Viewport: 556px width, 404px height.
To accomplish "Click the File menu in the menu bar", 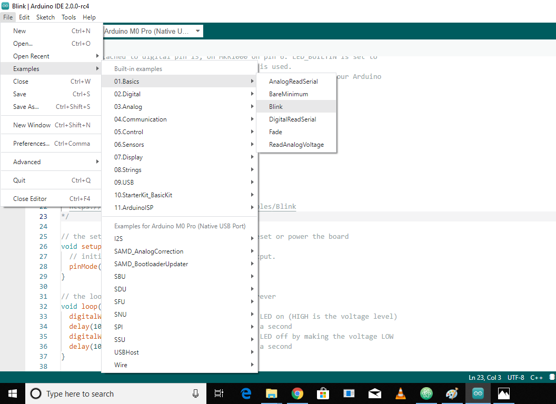I will point(8,17).
